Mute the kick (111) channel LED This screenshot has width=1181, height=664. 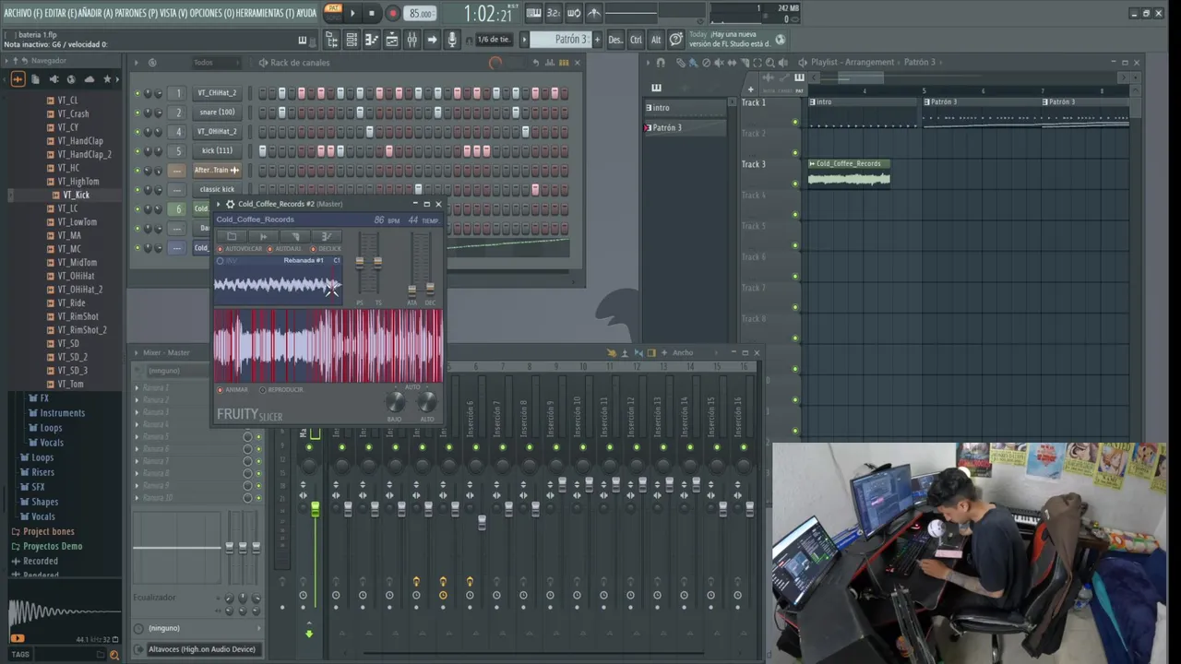pyautogui.click(x=137, y=151)
